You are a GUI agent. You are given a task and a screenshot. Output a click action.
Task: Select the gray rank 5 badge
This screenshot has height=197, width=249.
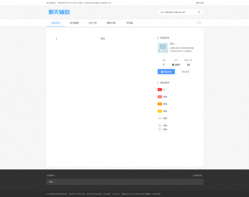tap(160, 118)
